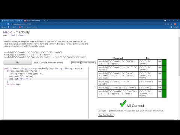180x135 pixels.
Task: Click the code line String value = map.get("a");
Action: click(x=27, y=73)
